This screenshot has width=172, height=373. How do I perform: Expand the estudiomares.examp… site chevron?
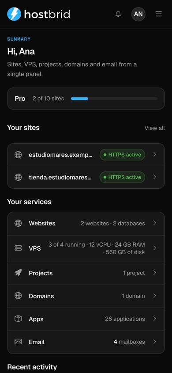(x=155, y=154)
